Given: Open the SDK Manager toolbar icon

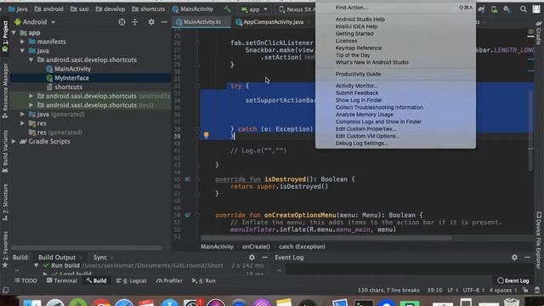Looking at the screenshot, I should pyautogui.click(x=507, y=9).
